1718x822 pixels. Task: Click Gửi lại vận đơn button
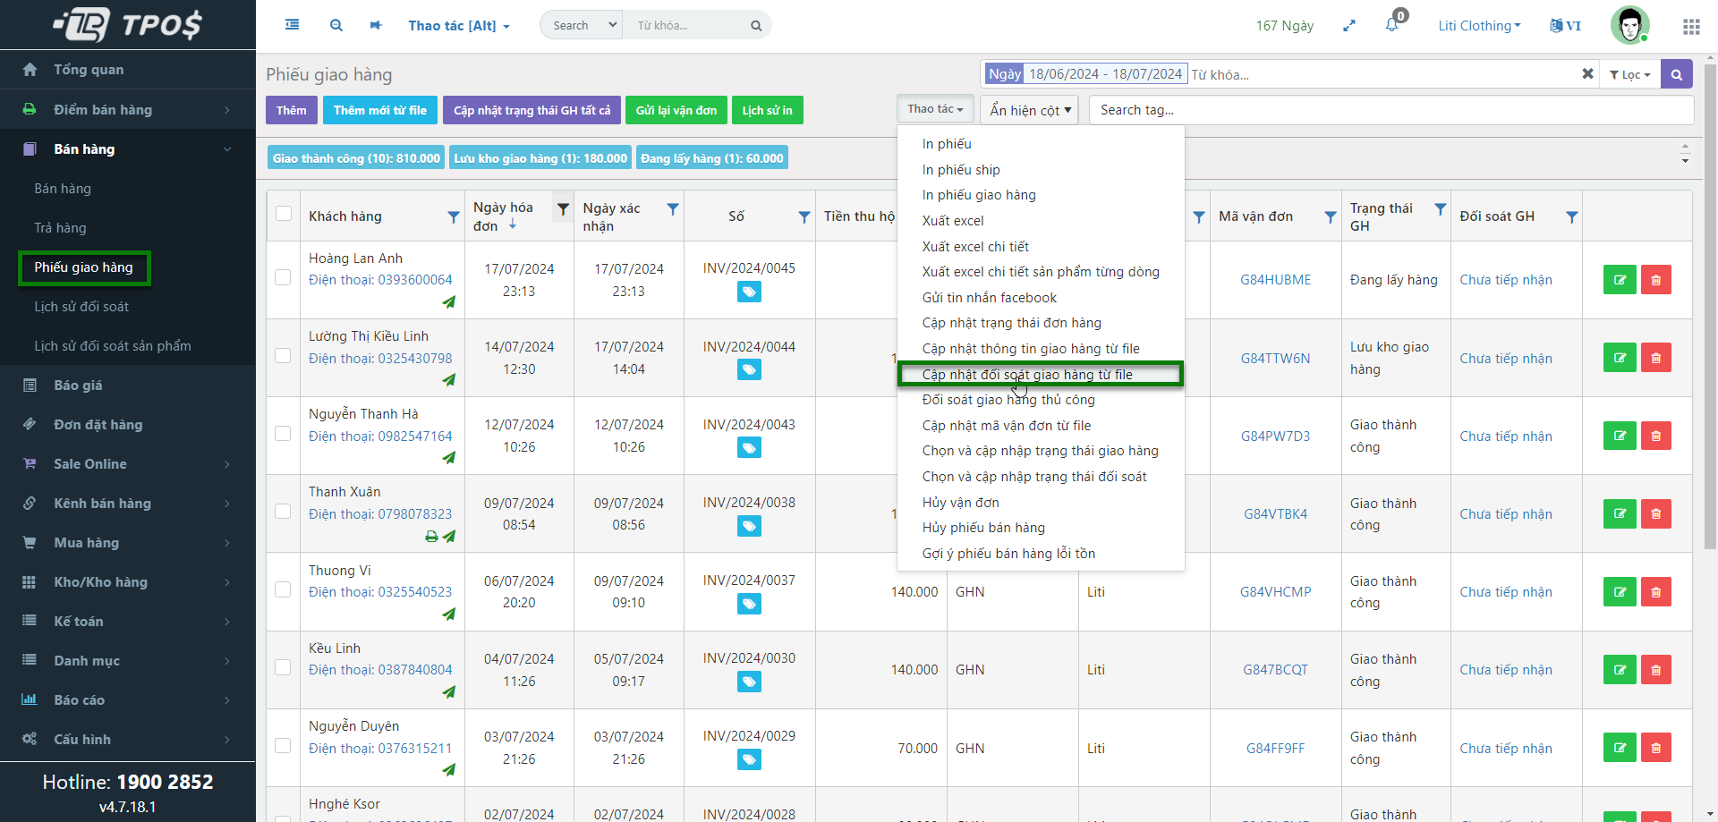676,110
